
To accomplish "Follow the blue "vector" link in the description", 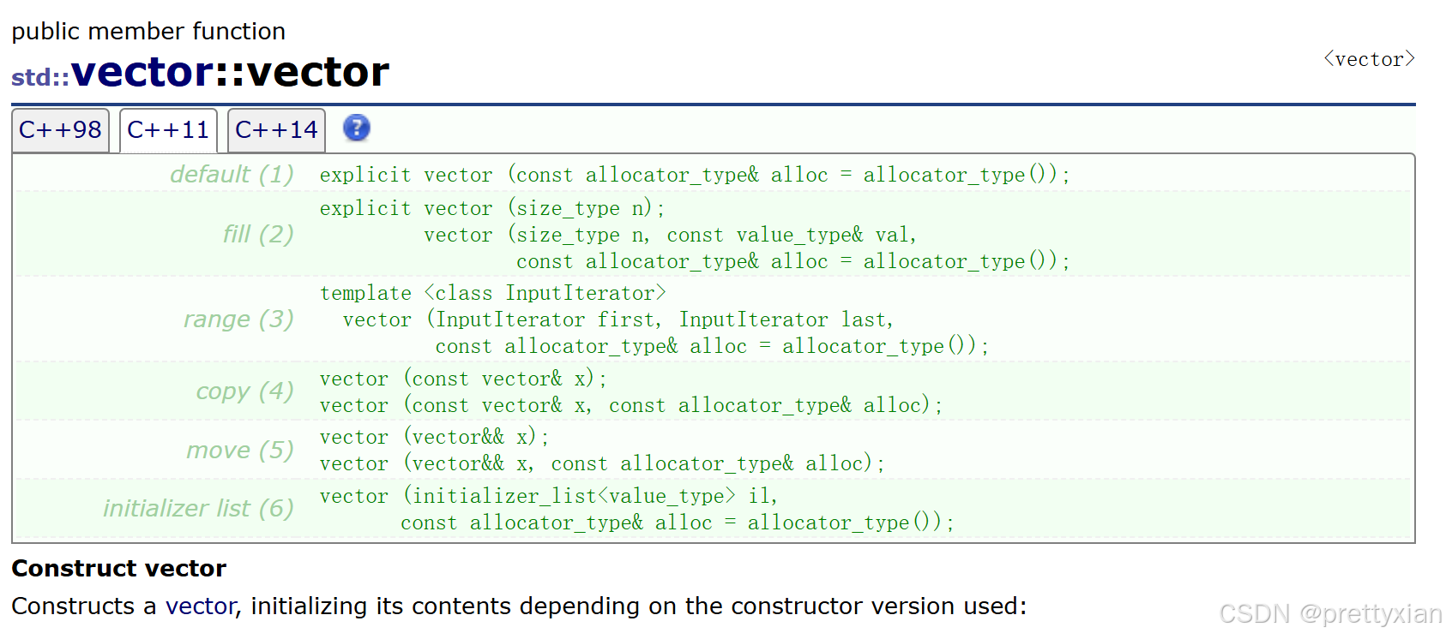I will point(200,606).
